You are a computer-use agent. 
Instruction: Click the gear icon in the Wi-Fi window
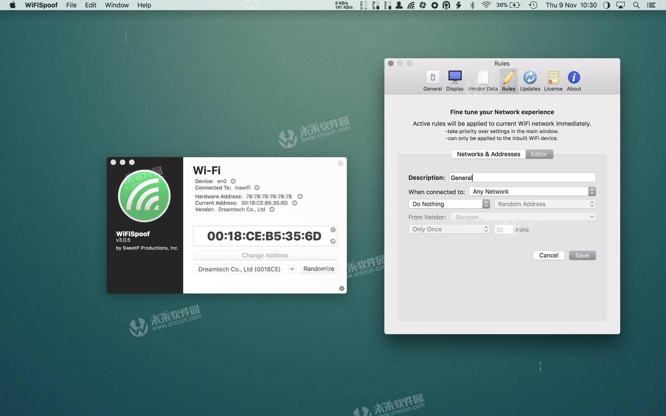pyautogui.click(x=342, y=288)
